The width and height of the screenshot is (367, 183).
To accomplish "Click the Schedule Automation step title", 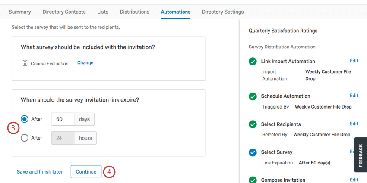I will pyautogui.click(x=285, y=96).
